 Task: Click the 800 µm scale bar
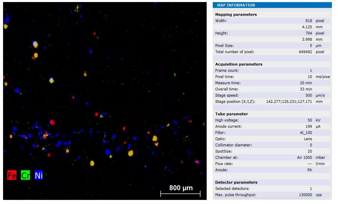pyautogui.click(x=181, y=193)
